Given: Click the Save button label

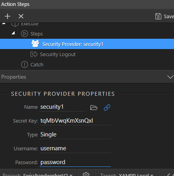Looking at the screenshot, I should tap(169, 17).
